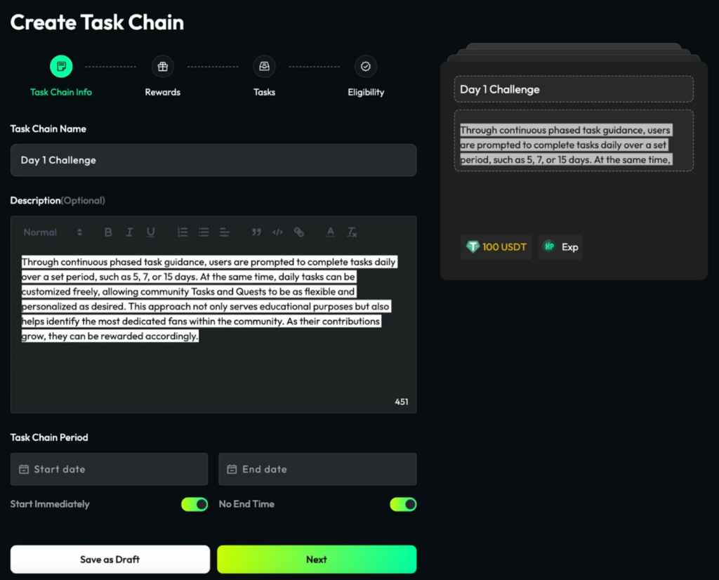
Task: Insert a bulleted list in description
Action: click(x=204, y=232)
